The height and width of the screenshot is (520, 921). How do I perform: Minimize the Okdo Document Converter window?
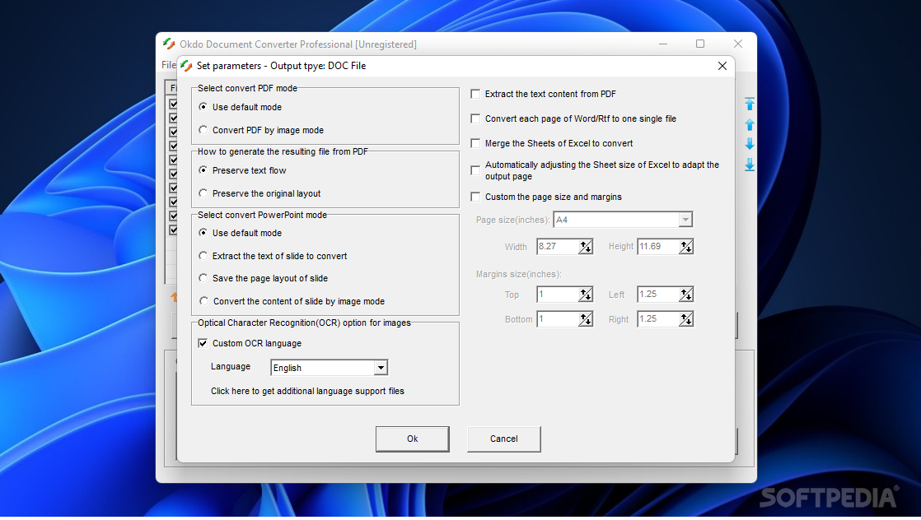coord(663,44)
